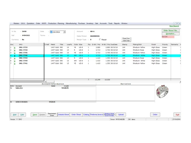Viewport: 191px width, 143px height.
Task: Open the Tools menu
Action: tap(110, 23)
